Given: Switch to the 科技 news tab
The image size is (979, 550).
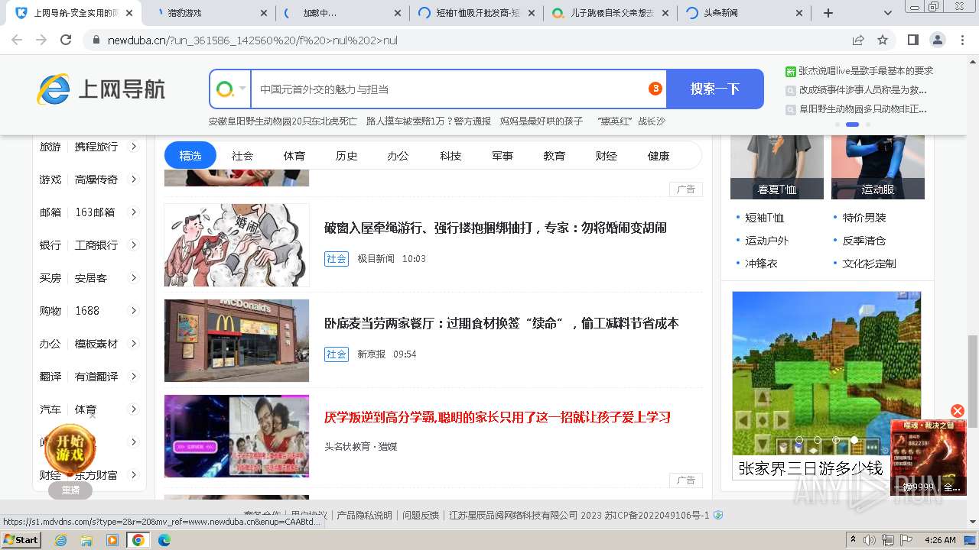Looking at the screenshot, I should point(450,156).
